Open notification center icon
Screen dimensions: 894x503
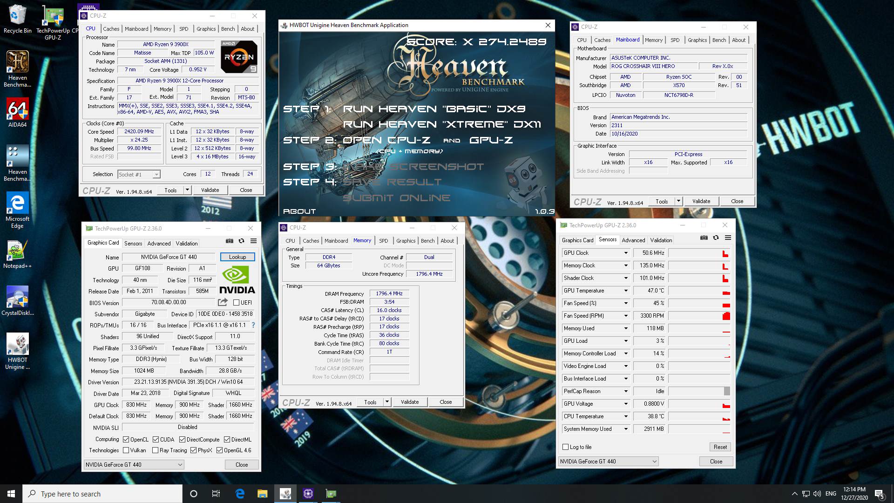coord(879,494)
